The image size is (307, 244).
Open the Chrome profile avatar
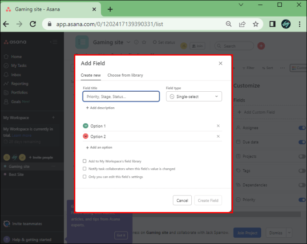click(x=286, y=24)
